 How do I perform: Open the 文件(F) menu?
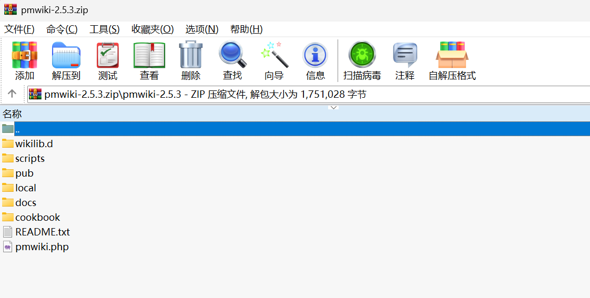[19, 29]
